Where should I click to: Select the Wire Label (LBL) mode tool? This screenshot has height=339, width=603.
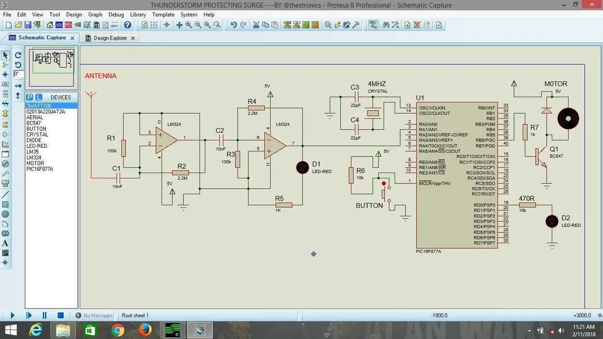click(x=5, y=84)
